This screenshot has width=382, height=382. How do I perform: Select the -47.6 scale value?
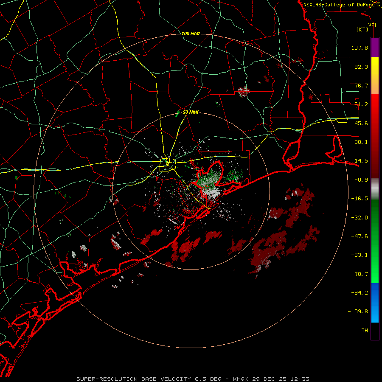360,236
